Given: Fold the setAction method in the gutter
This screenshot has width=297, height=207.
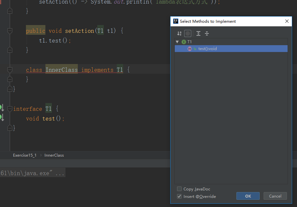Looking at the screenshot, I should coord(10,31).
